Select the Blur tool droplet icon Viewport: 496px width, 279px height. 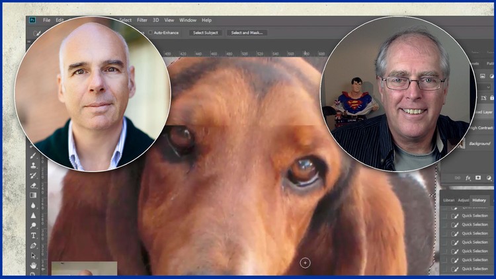pyautogui.click(x=33, y=206)
